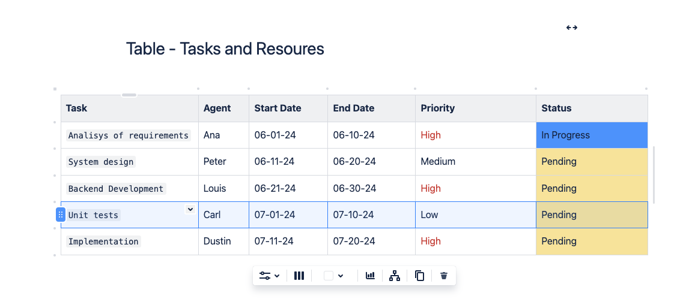
Task: Delete the table with the trash icon
Action: tap(444, 276)
